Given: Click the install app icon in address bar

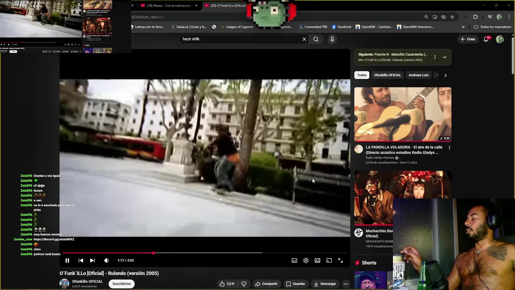Looking at the screenshot, I should (435, 17).
